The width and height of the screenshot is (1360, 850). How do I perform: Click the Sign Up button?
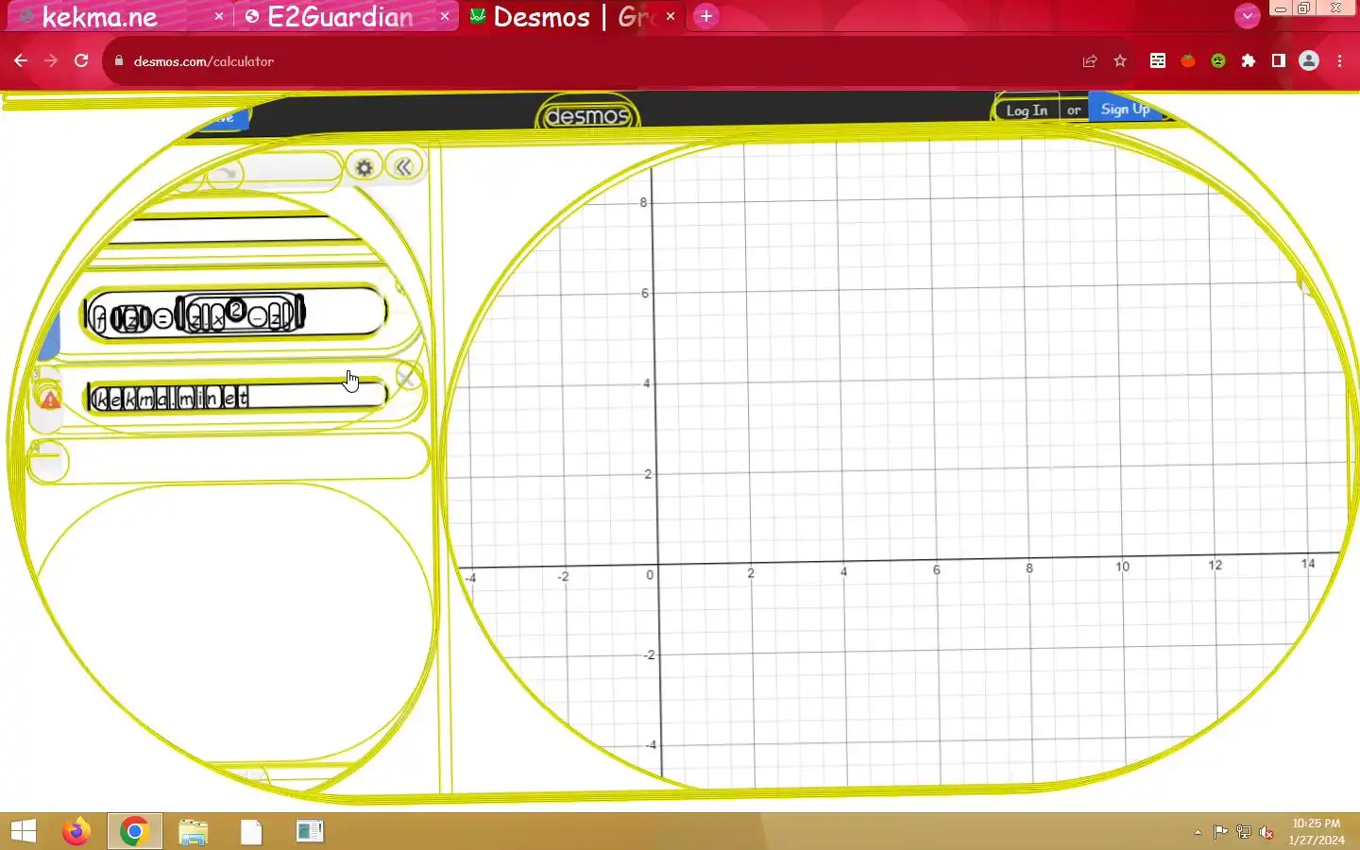(x=1125, y=109)
